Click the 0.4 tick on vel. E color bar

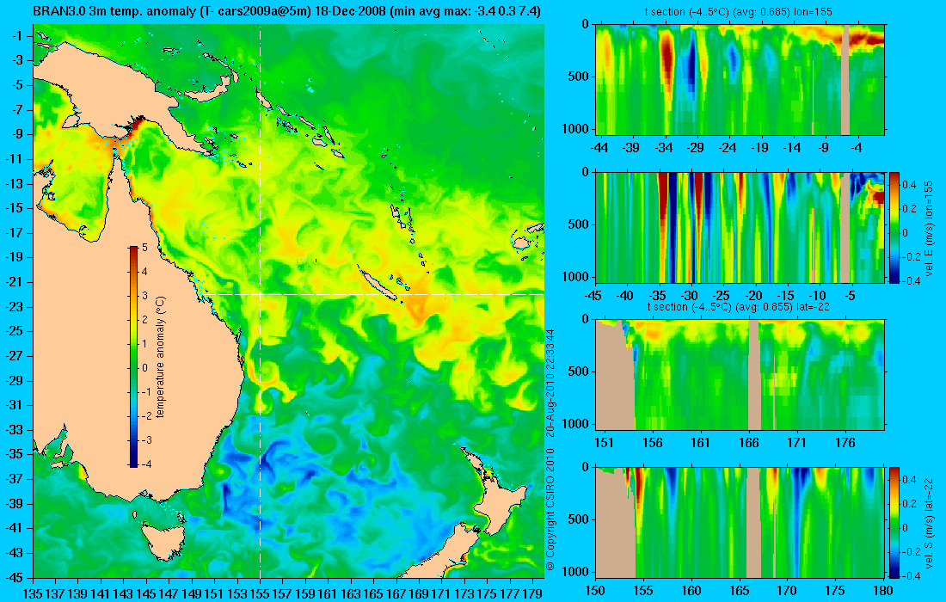pos(909,183)
